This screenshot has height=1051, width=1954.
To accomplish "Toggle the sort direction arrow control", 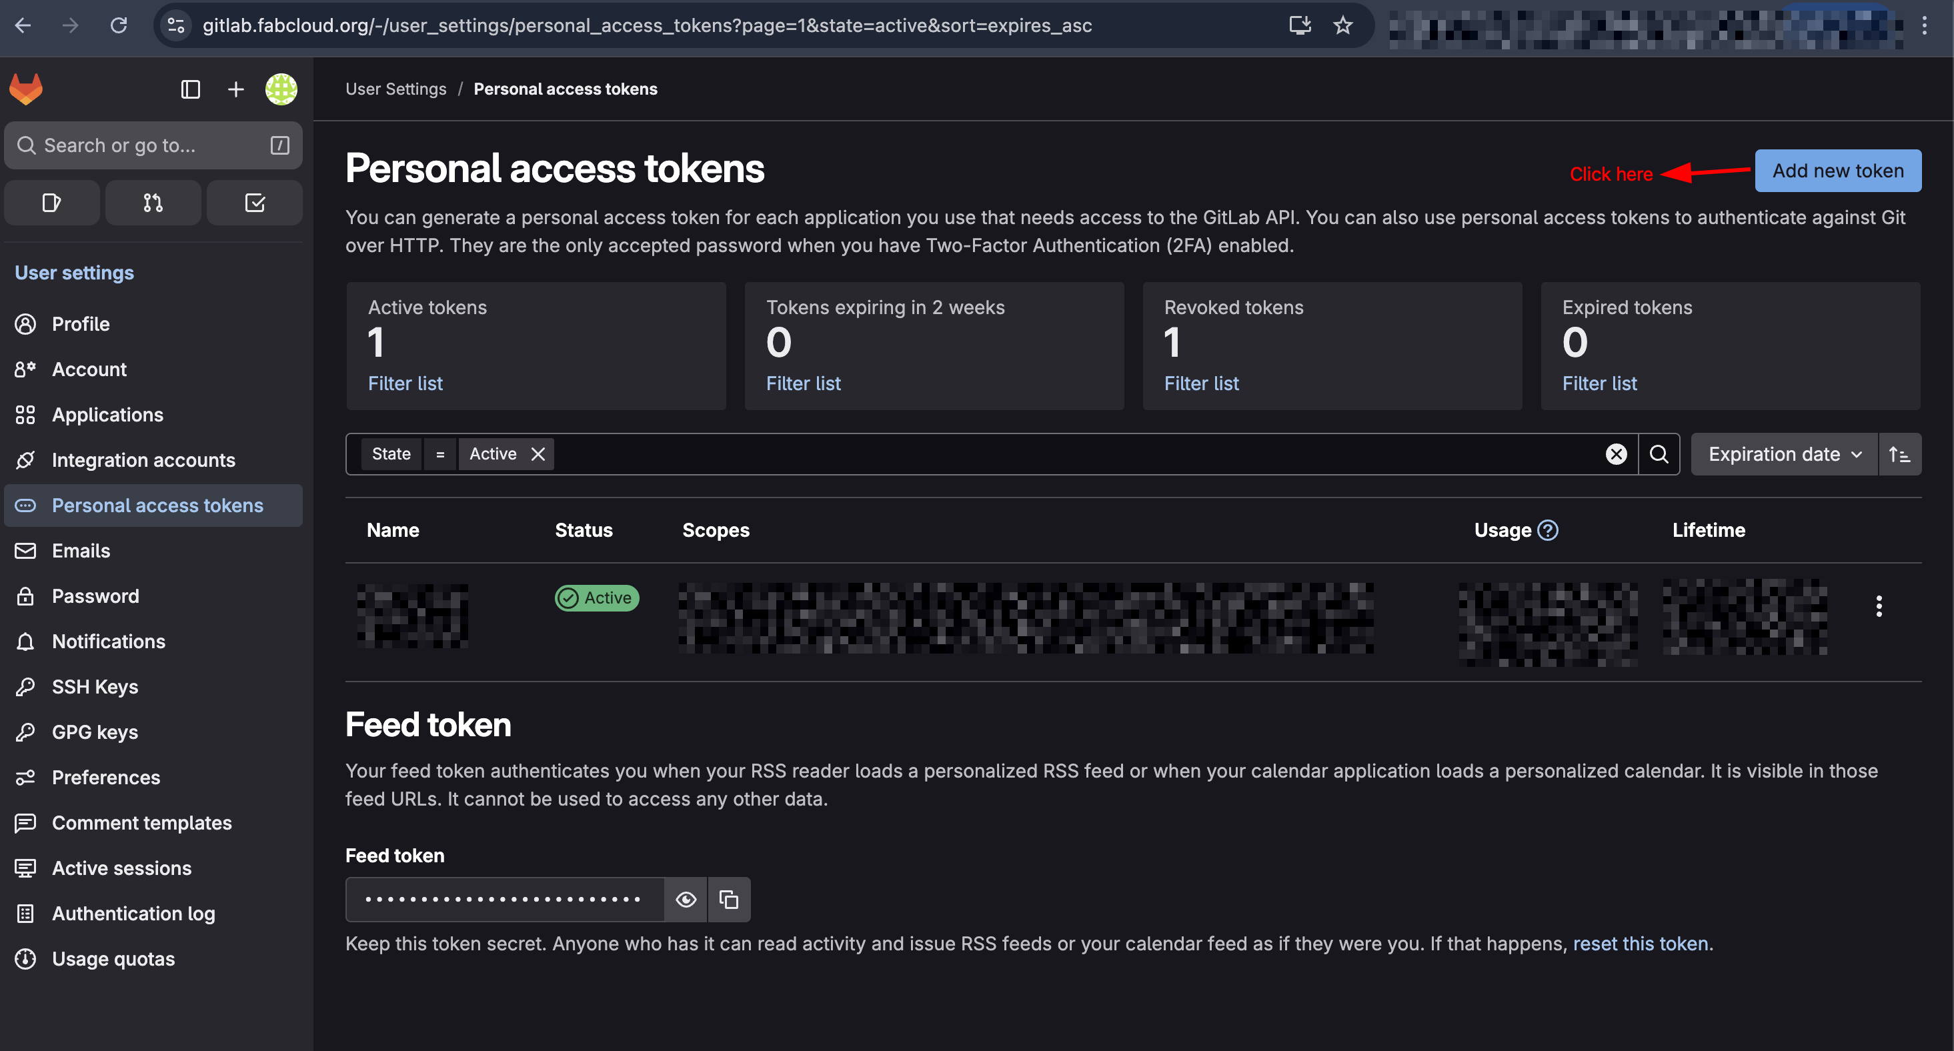I will click(1900, 453).
